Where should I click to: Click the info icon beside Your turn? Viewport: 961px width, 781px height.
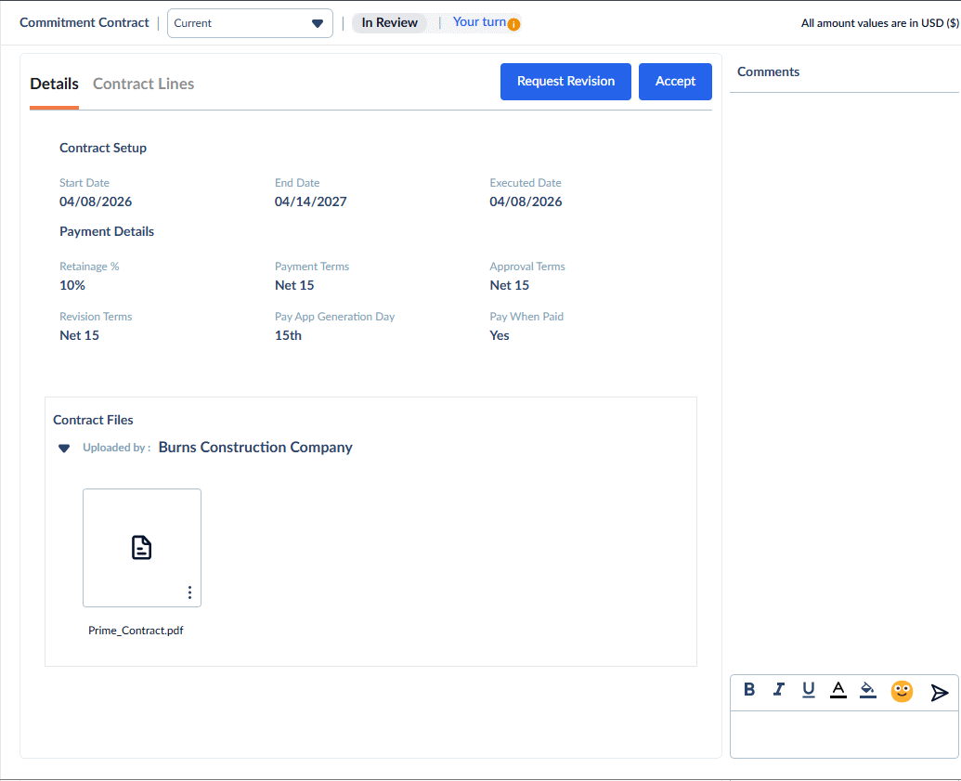tap(513, 24)
